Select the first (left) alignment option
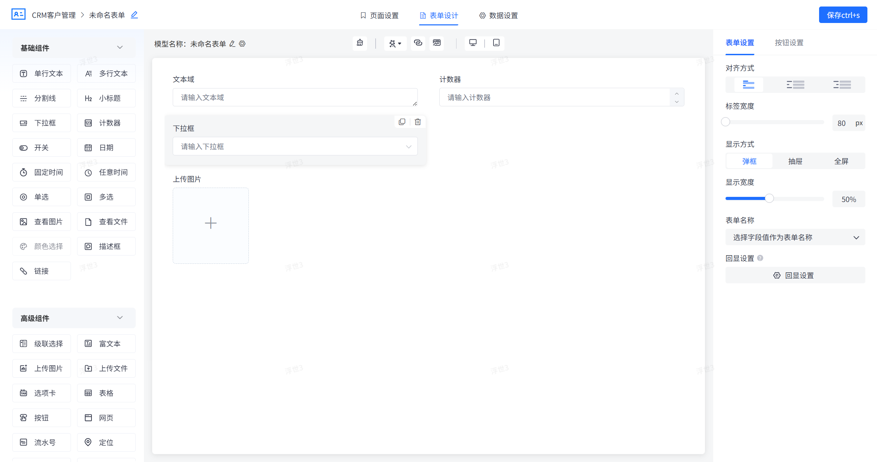877x462 pixels. tap(748, 85)
